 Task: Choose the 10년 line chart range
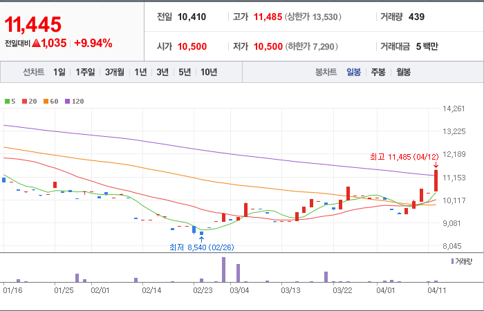coord(209,72)
